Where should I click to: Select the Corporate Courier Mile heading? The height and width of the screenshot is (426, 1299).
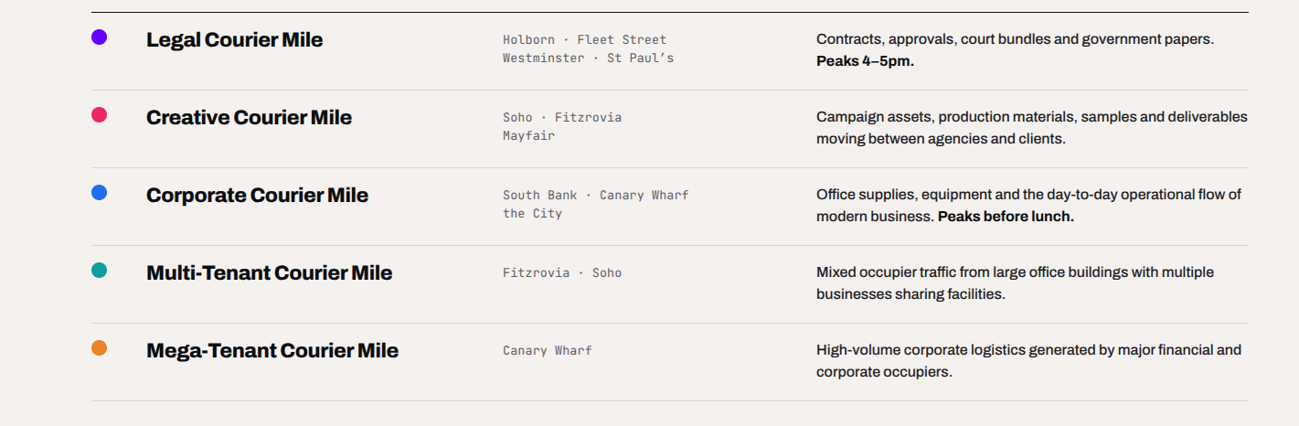point(257,195)
